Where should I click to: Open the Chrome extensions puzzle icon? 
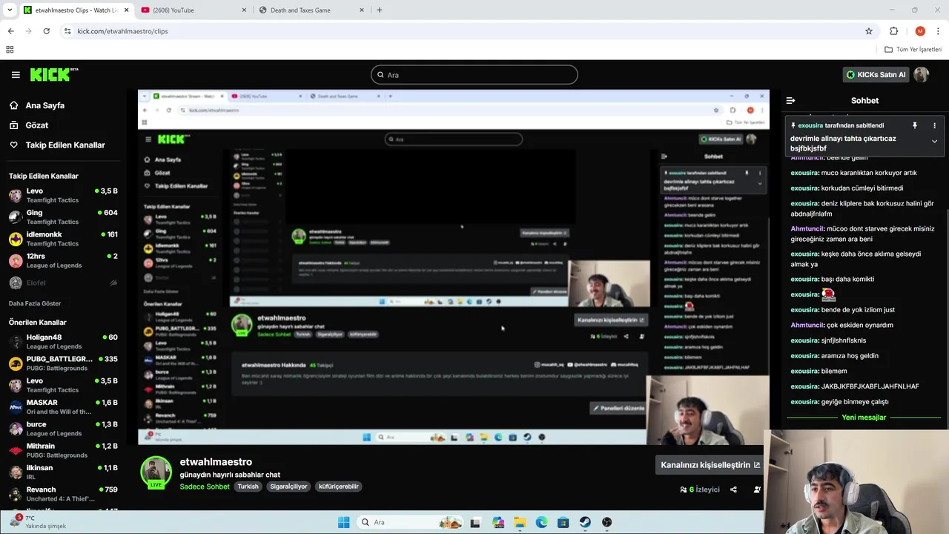coord(894,31)
